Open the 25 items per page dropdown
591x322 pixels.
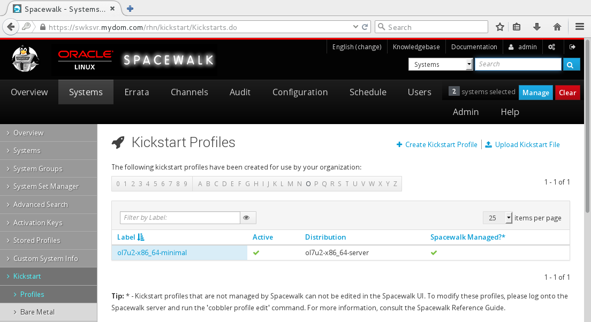(497, 218)
